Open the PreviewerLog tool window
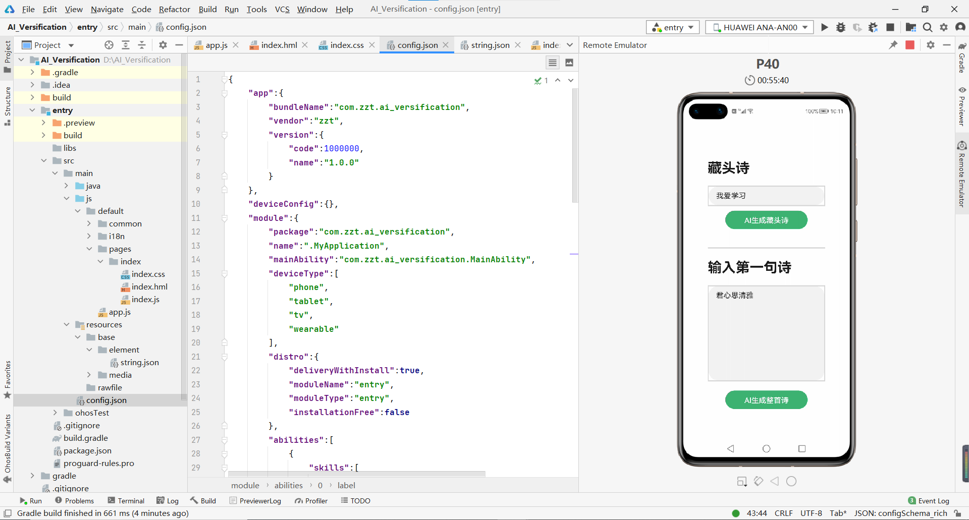The width and height of the screenshot is (969, 520). (x=255, y=501)
